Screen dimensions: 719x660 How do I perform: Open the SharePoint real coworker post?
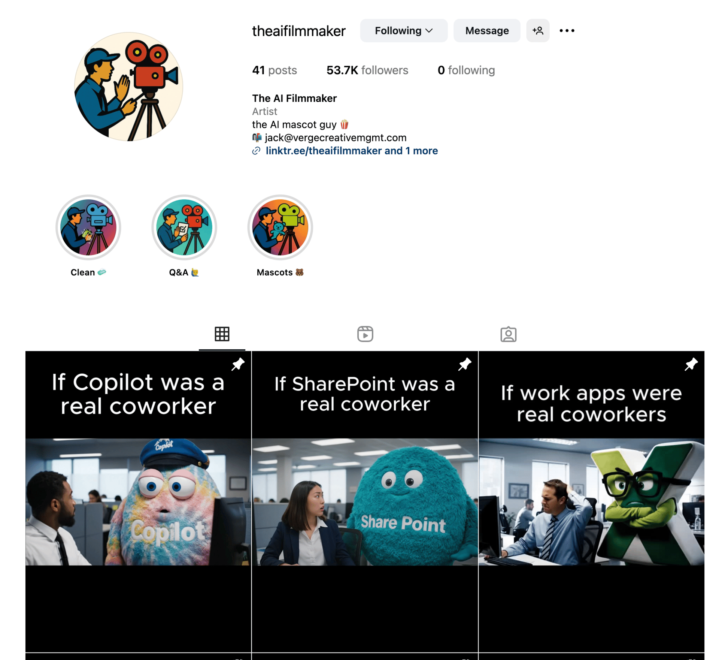365,501
